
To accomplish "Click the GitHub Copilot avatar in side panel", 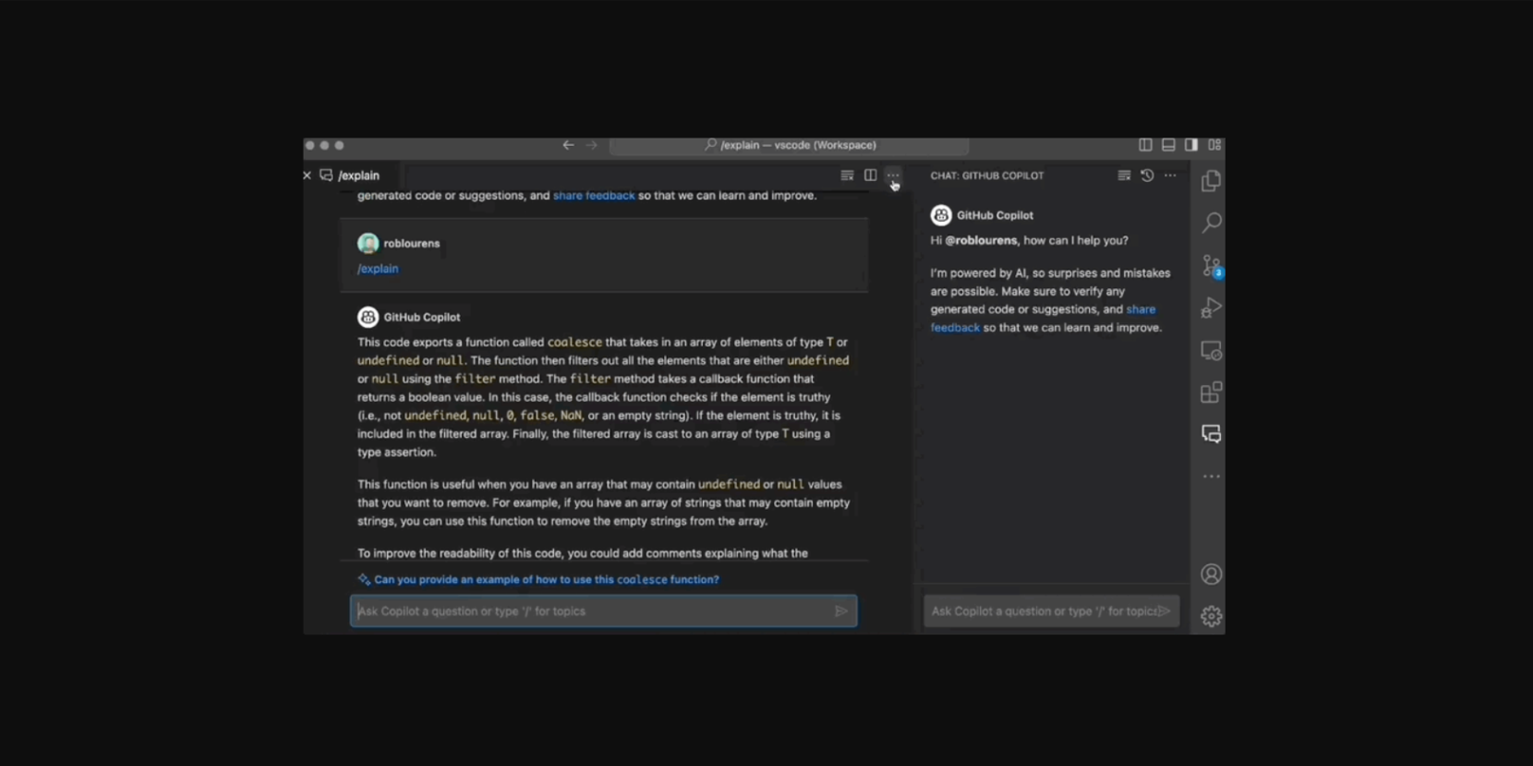I will pos(941,215).
